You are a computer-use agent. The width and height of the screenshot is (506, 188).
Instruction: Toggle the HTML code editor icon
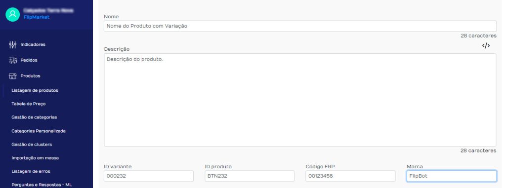pyautogui.click(x=486, y=45)
